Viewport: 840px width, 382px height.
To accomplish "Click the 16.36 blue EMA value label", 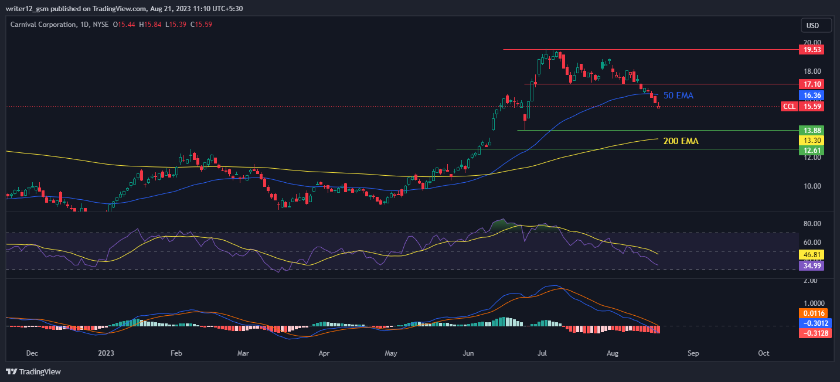I will coord(812,95).
